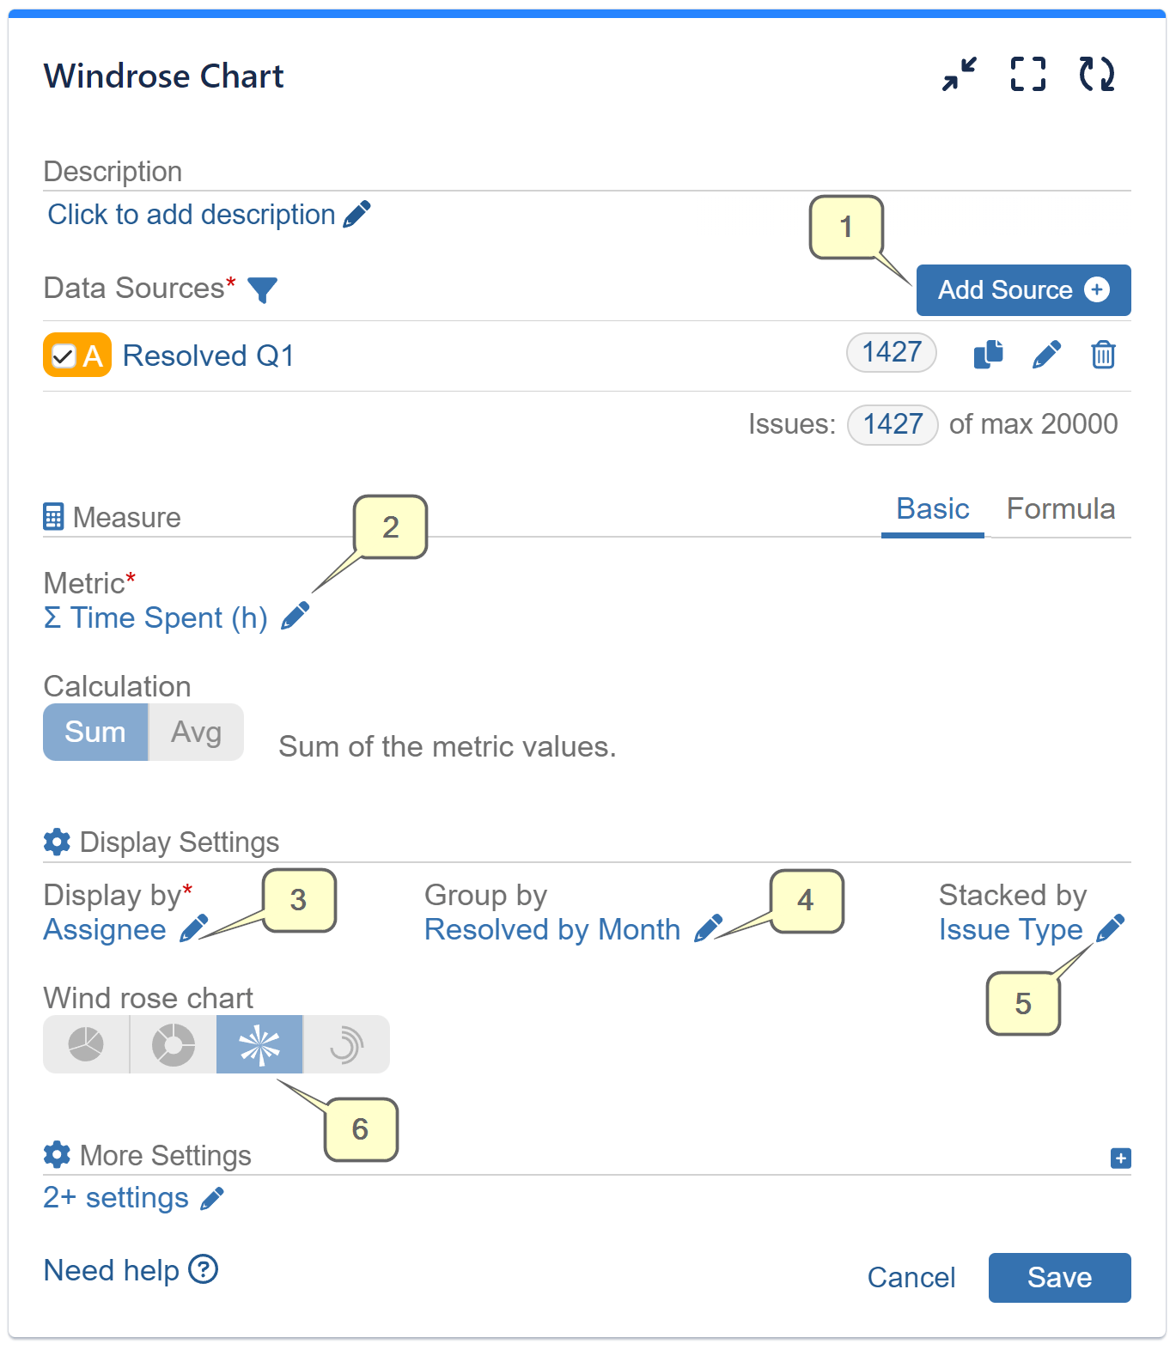Screen dimensions: 1176x1350
Task: Open the Basic measure tab
Action: point(932,508)
